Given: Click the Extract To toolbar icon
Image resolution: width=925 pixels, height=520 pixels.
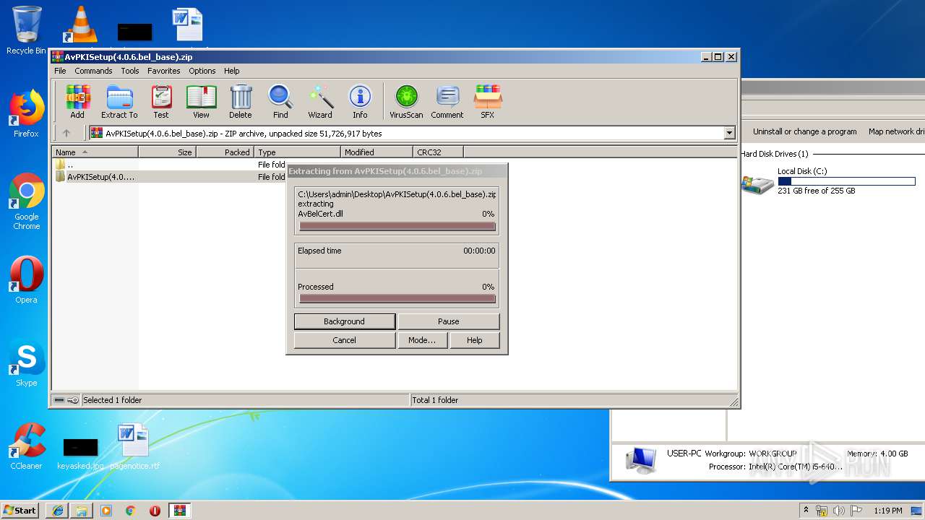Looking at the screenshot, I should click(x=119, y=101).
